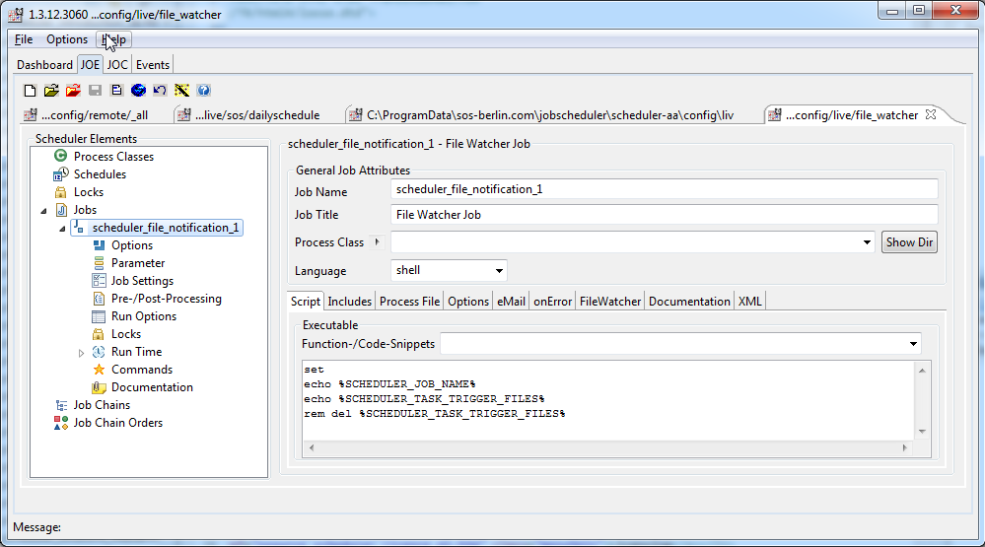Open Pre-/Post-Processing tree node
985x547 pixels.
tap(167, 299)
